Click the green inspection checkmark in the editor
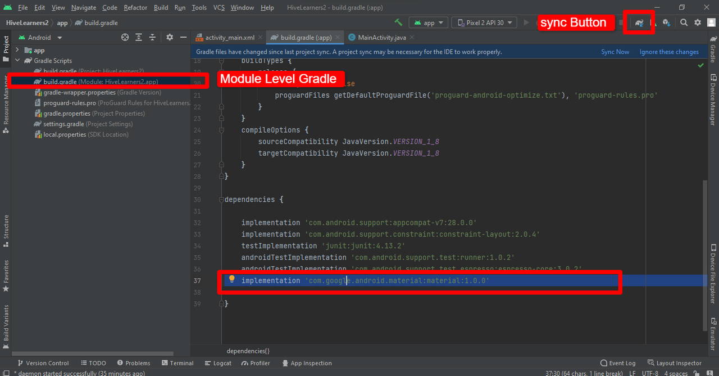Screen dimensions: 719x376 point(700,66)
